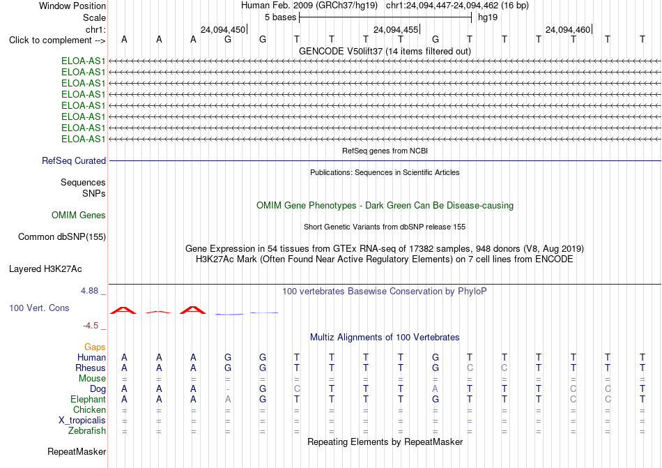Select the Mouse alignment row label

coord(93,379)
